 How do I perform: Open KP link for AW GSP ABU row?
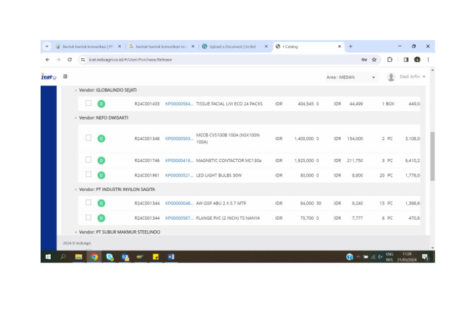pyautogui.click(x=179, y=203)
